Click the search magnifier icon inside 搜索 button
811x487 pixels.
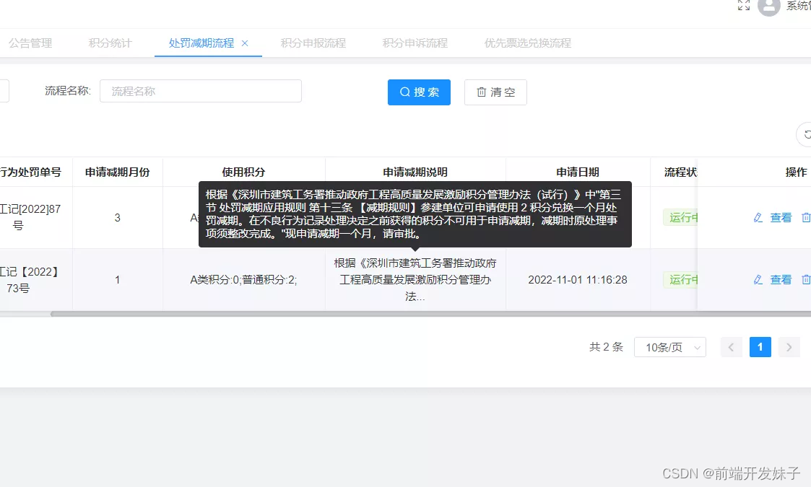tap(404, 92)
